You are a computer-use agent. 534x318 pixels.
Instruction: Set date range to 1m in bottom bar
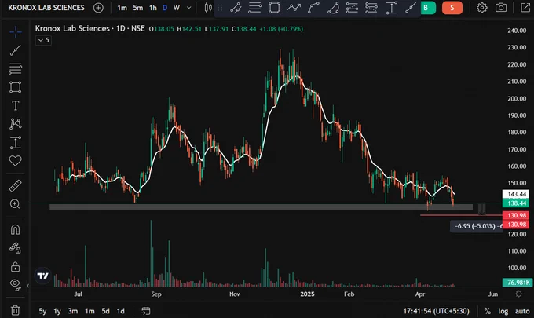(x=90, y=311)
